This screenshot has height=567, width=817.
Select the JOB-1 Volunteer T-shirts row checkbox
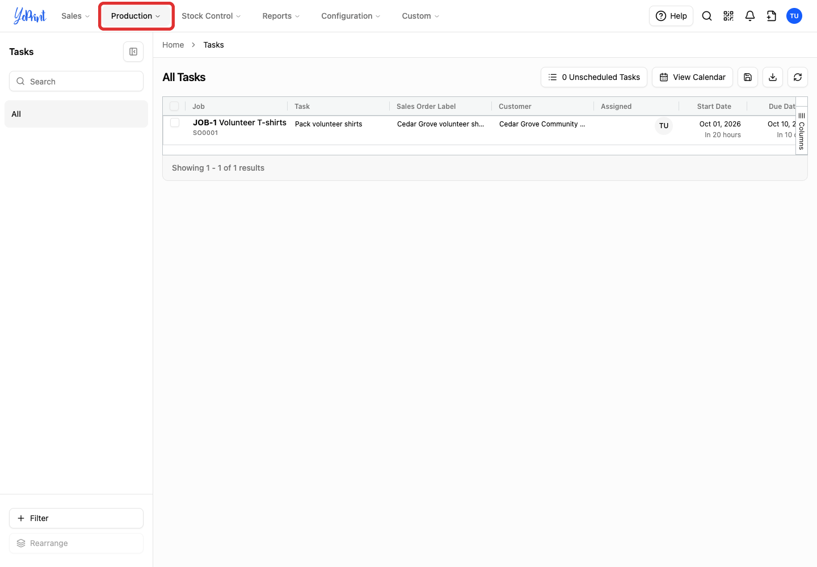pyautogui.click(x=175, y=123)
